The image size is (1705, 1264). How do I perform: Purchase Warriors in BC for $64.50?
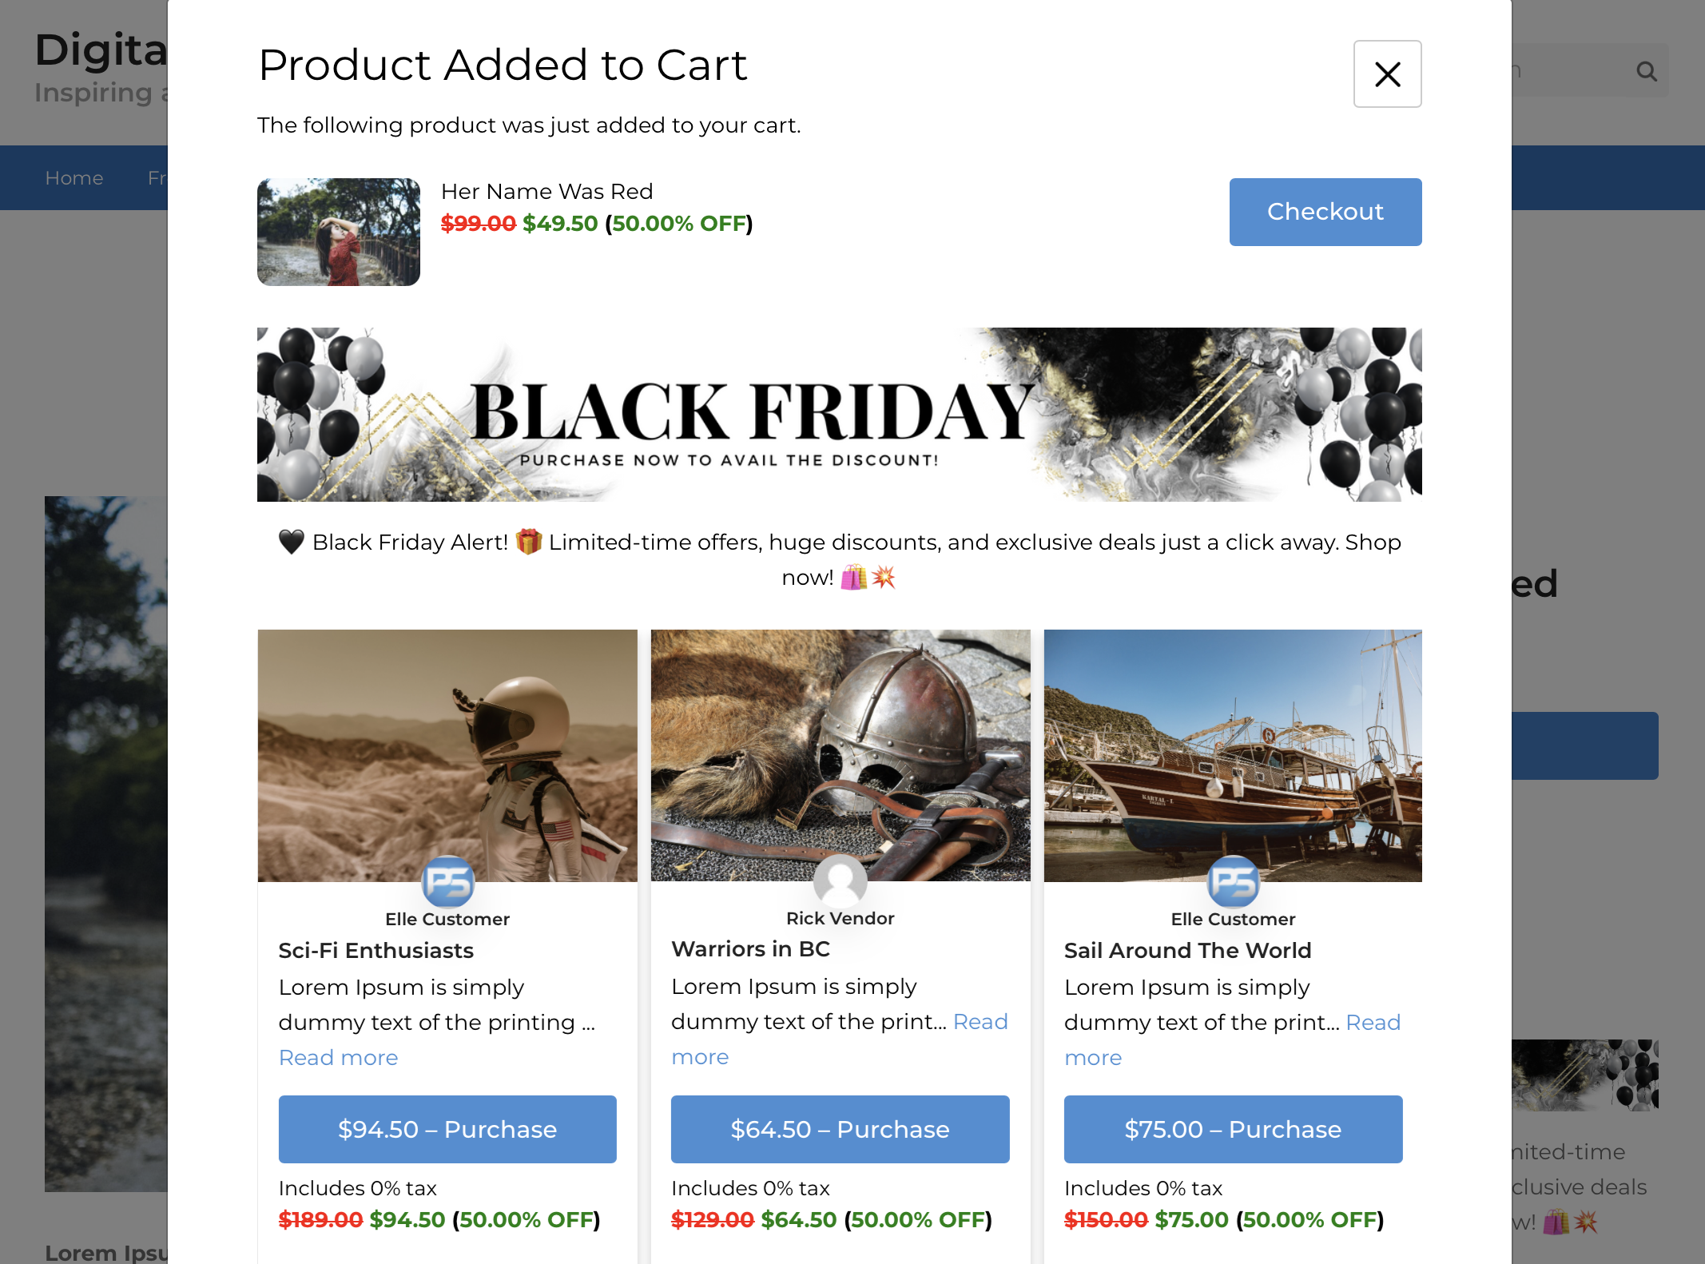pos(841,1129)
